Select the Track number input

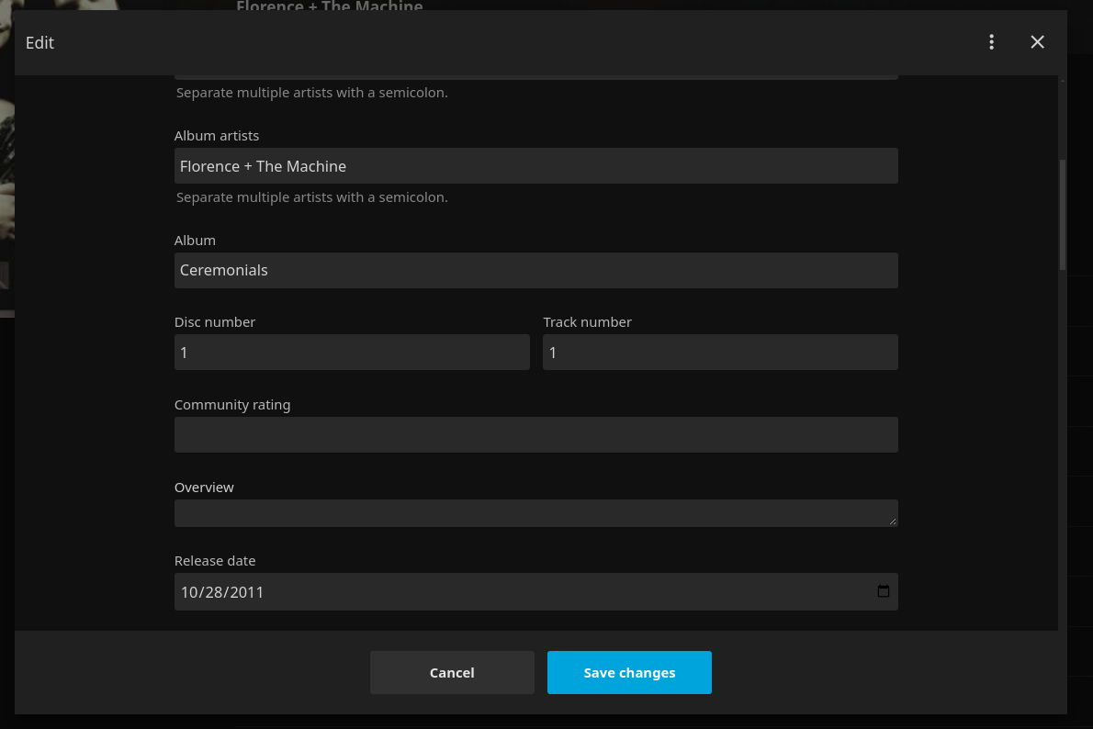click(x=720, y=353)
